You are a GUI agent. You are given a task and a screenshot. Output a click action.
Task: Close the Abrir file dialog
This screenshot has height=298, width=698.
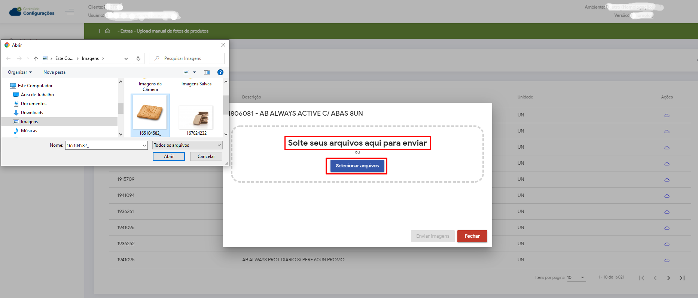[x=223, y=45]
